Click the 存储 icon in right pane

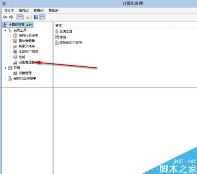tap(57, 37)
